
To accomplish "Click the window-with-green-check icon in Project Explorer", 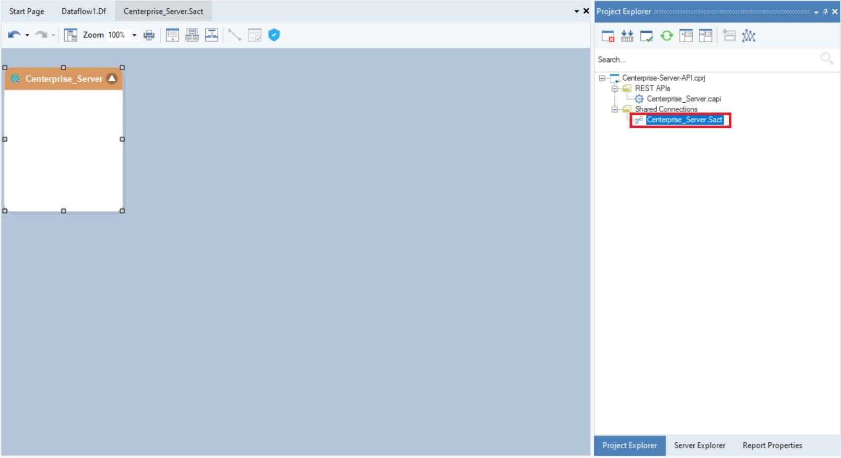I will click(x=647, y=36).
